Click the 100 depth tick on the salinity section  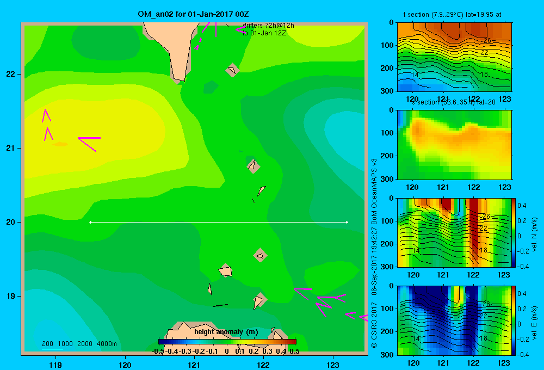(387, 133)
